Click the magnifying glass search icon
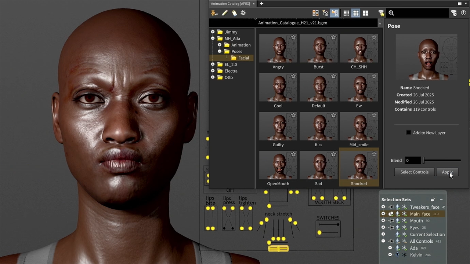Viewport: 470px width, 264px height. (x=391, y=13)
